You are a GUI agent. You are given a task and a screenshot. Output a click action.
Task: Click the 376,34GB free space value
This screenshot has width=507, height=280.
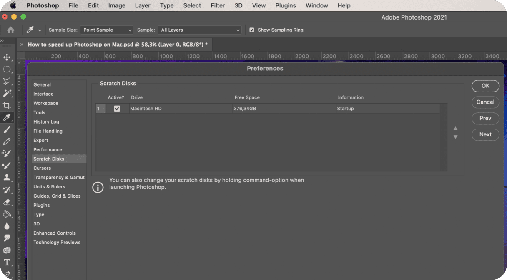click(245, 109)
